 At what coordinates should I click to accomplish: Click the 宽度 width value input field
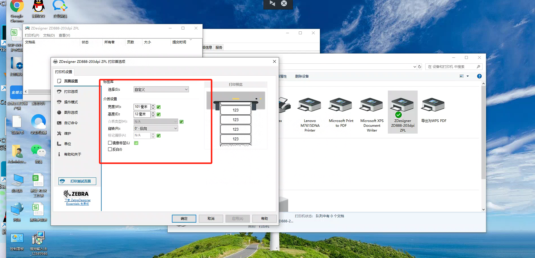tap(142, 107)
